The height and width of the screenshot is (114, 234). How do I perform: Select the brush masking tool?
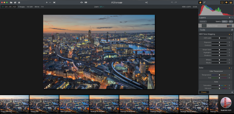pos(204,2)
